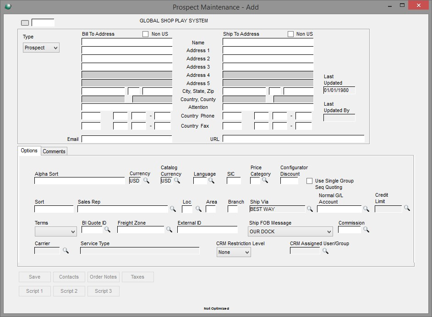Open the Freight Zone lookup magnifier
Viewport: 432px width, 317px height.
click(x=169, y=230)
